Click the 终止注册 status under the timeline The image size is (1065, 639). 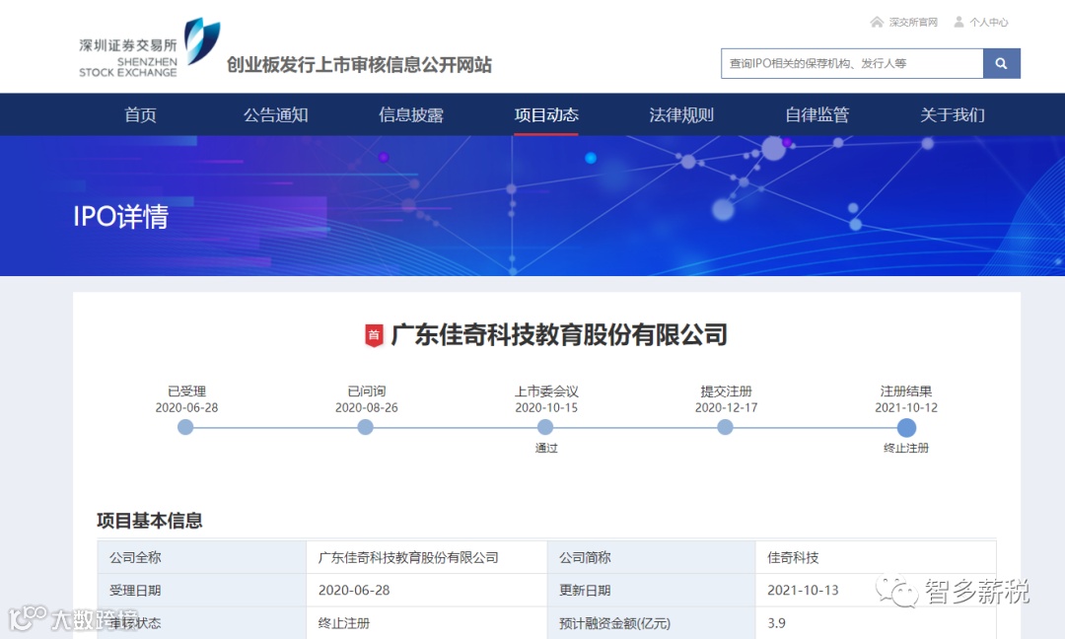click(906, 448)
